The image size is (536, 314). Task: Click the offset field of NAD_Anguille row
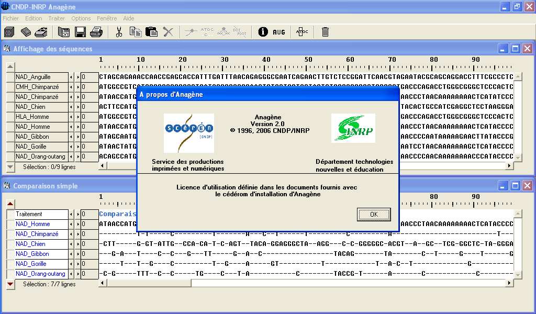click(90, 77)
